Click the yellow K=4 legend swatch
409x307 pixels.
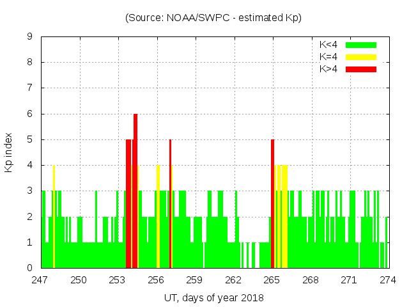pos(361,57)
